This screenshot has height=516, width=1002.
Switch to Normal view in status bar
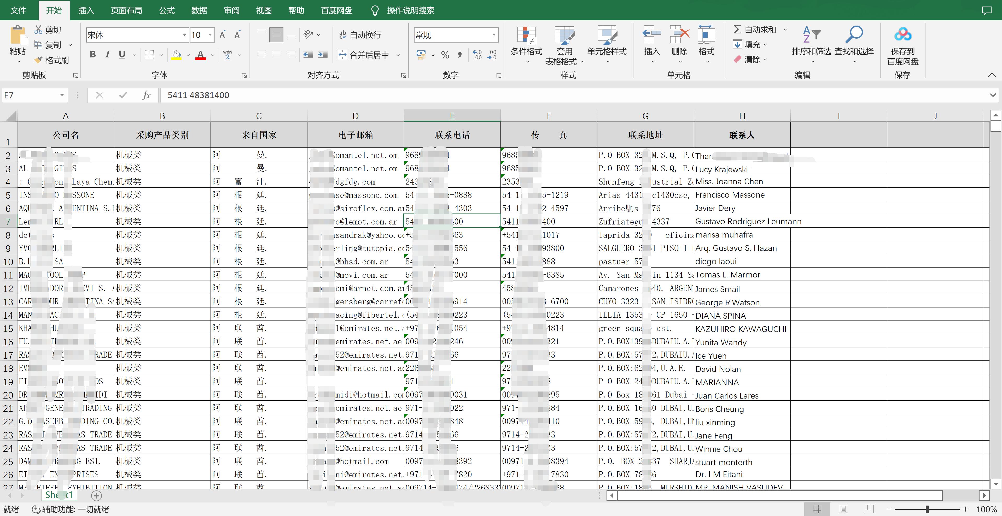pos(817,509)
